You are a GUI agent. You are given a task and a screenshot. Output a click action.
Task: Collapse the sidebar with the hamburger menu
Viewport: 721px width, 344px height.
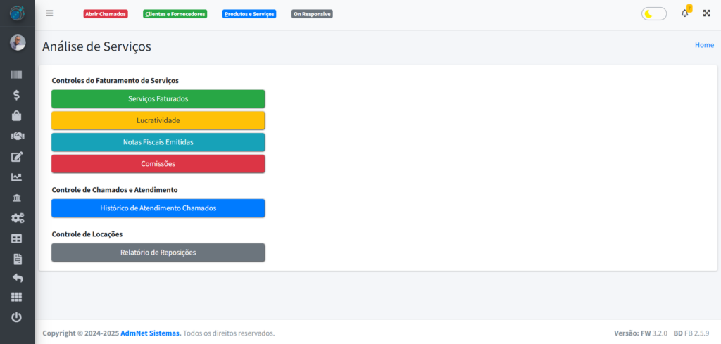49,13
